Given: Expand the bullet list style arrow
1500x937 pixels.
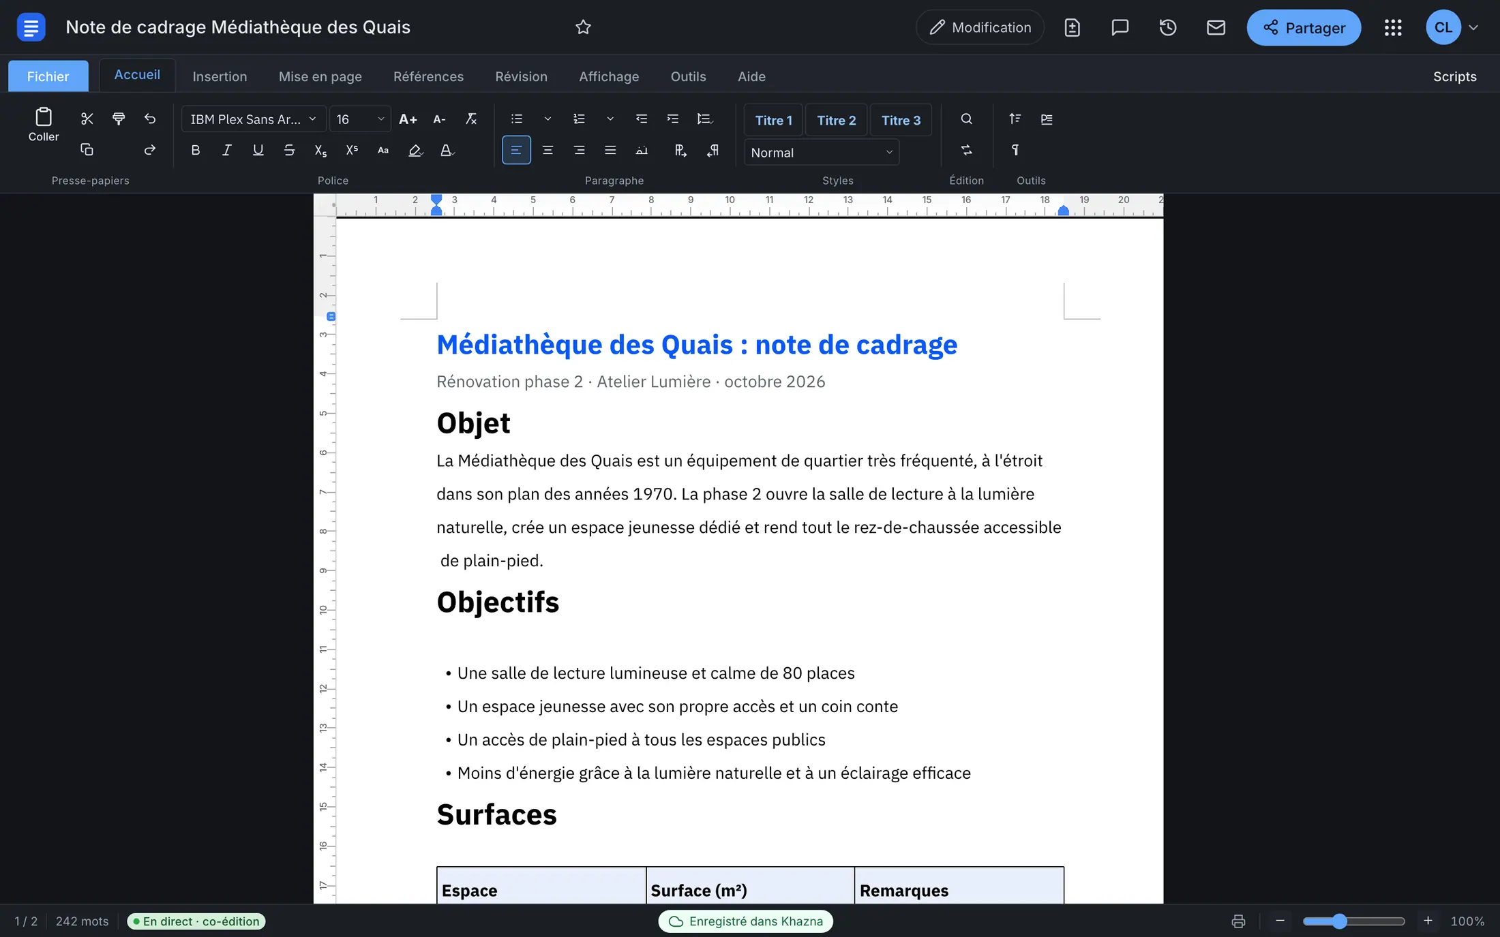Looking at the screenshot, I should [x=547, y=119].
